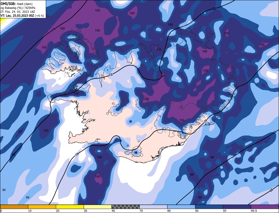Click the '66' contour line label
The width and height of the screenshot is (279, 213).
271,190
